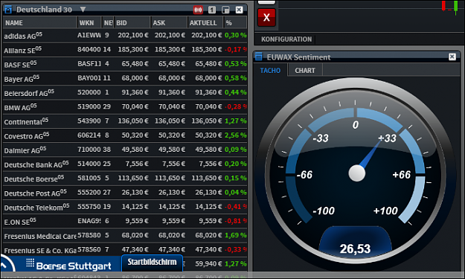Click the detach window icon in Deutschland 30

click(225, 10)
